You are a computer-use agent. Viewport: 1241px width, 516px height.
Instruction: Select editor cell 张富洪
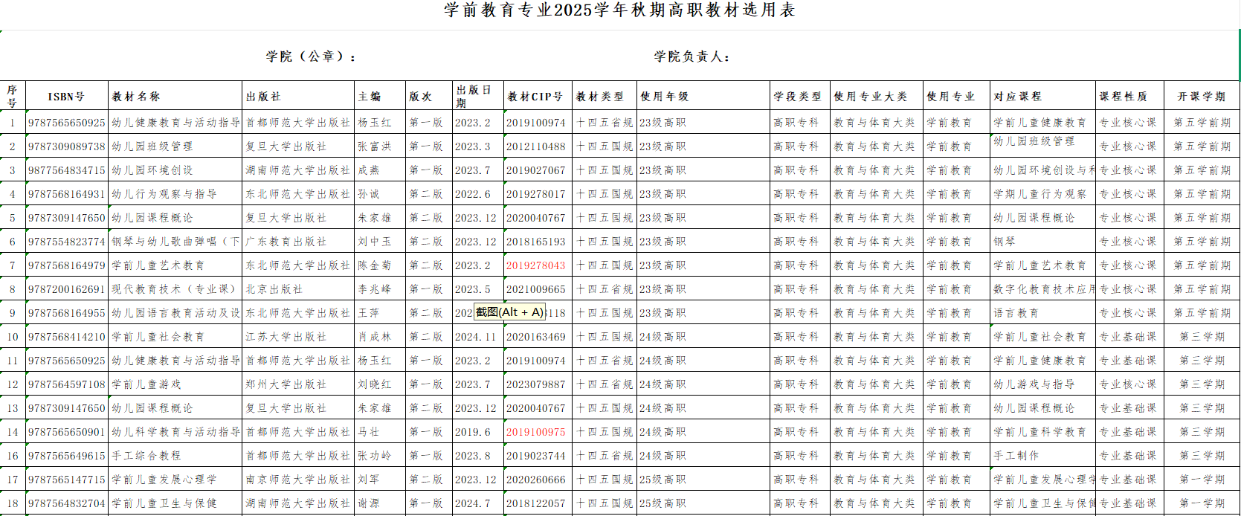pyautogui.click(x=374, y=146)
